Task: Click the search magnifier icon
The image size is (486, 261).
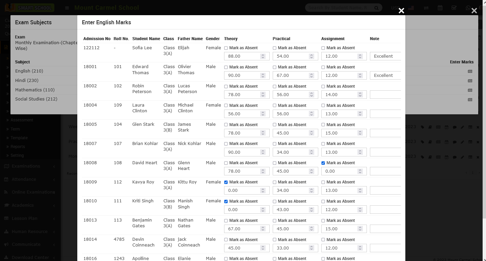Action: (376, 8)
